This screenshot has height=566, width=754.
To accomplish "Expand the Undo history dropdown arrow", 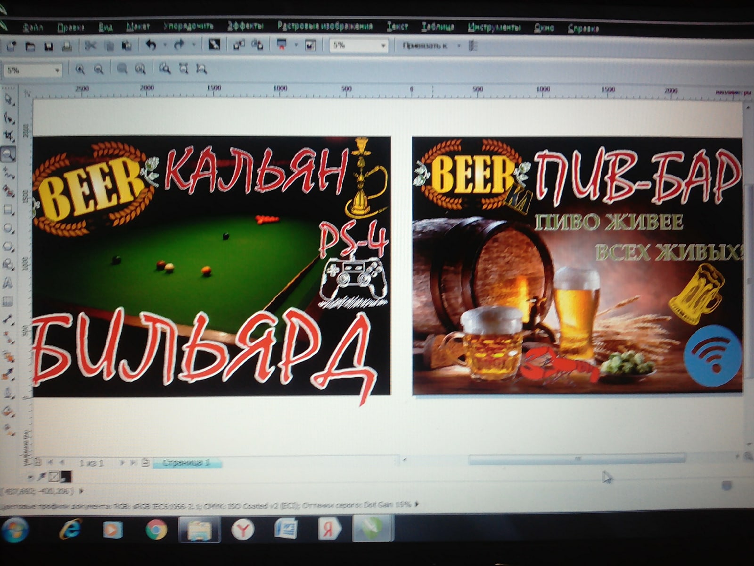I will (165, 45).
